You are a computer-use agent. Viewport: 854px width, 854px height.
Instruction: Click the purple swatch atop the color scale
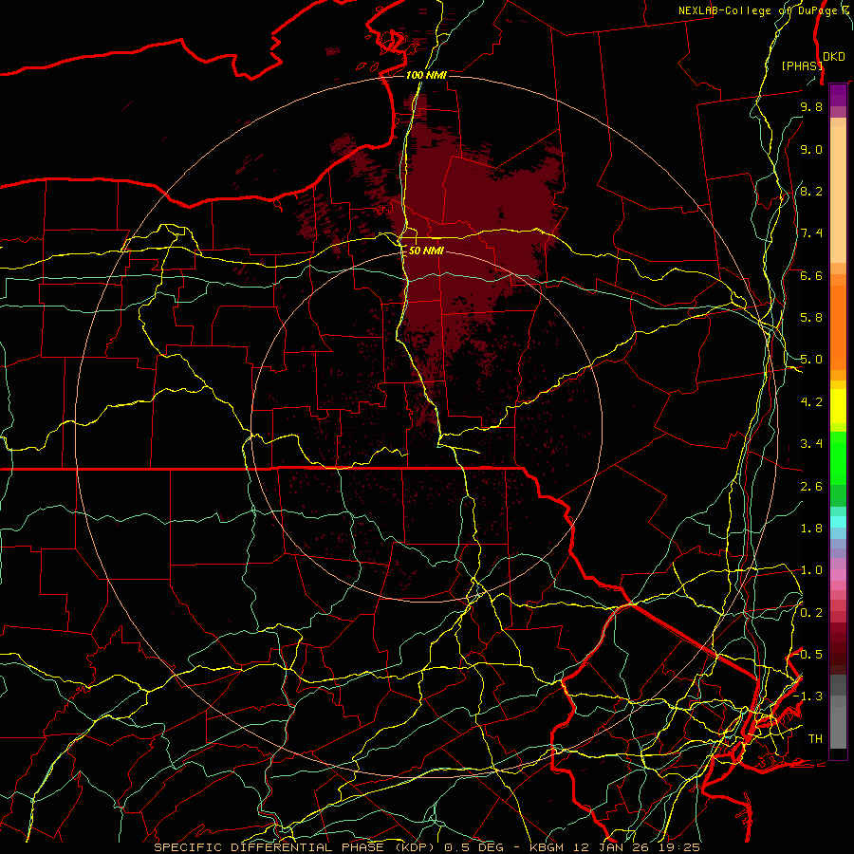click(838, 95)
